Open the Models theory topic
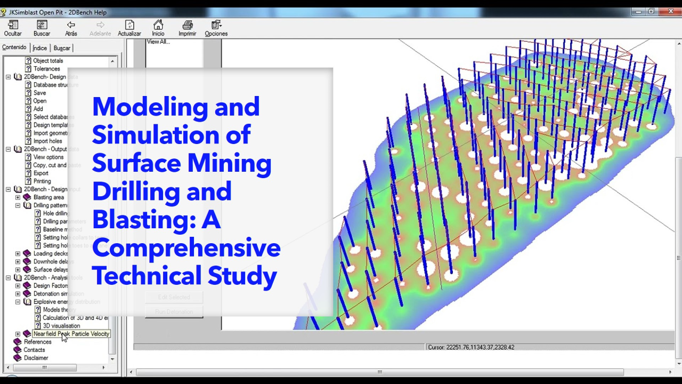Viewport: 682px width, 384px height. [x=59, y=310]
